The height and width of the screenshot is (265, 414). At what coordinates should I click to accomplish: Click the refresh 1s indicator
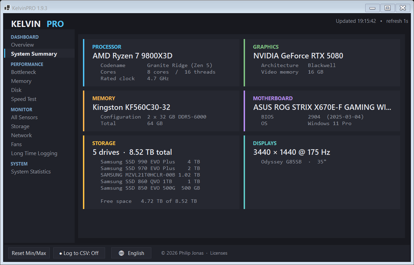[x=397, y=21]
